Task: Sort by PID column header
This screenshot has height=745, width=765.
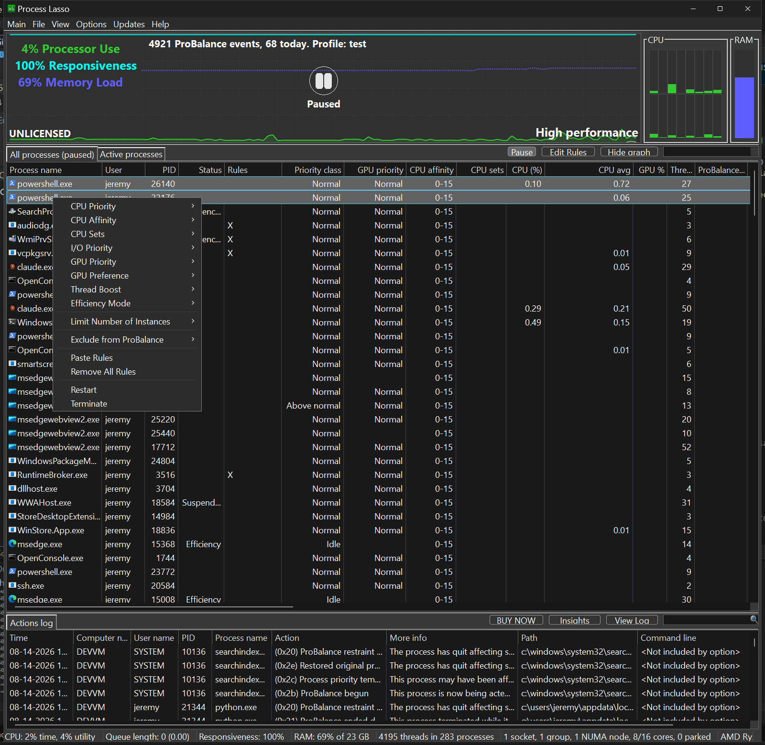Action: (161, 170)
